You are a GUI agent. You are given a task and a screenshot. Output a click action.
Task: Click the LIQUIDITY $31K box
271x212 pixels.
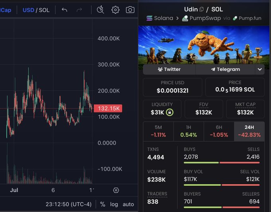click(x=162, y=109)
